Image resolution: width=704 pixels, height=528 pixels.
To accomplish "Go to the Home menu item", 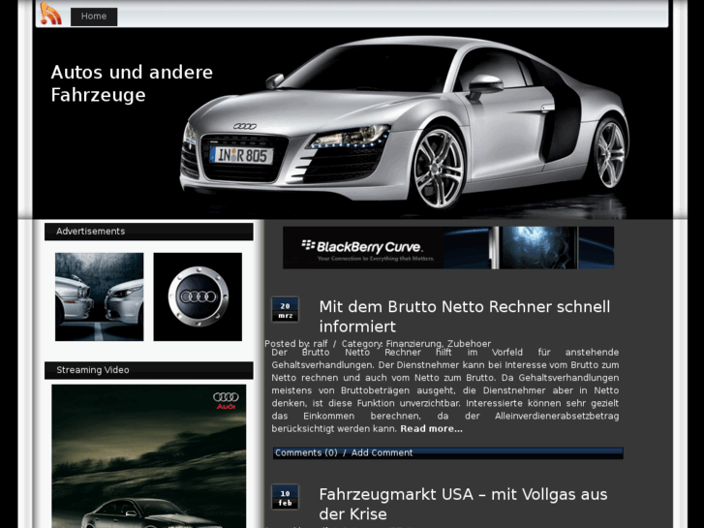I will (94, 16).
